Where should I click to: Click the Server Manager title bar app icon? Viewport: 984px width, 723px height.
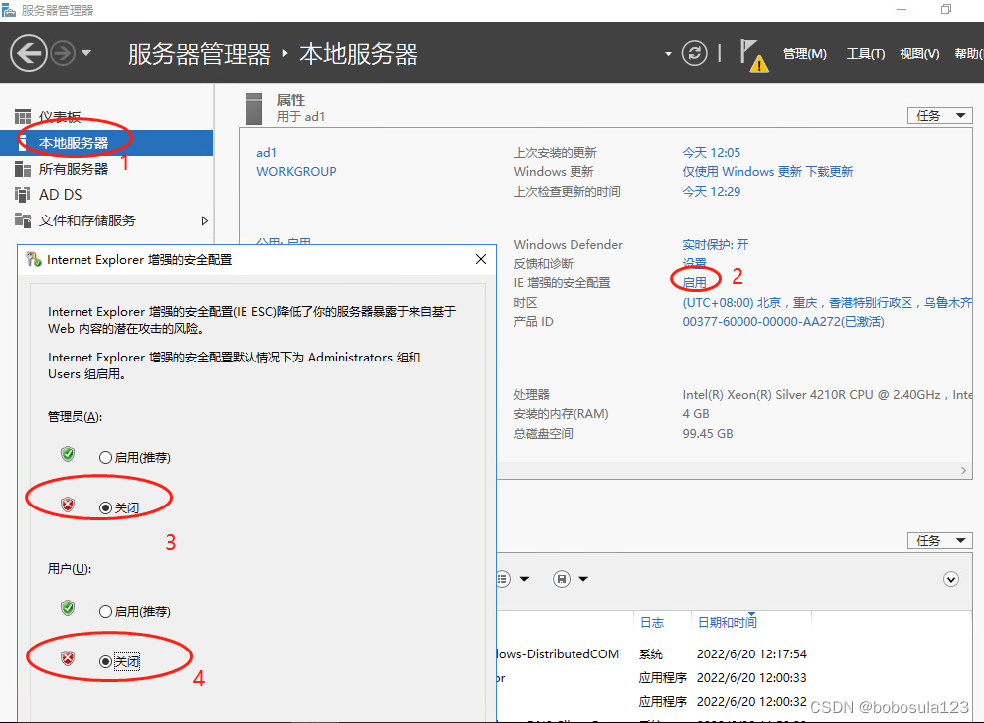coord(9,10)
